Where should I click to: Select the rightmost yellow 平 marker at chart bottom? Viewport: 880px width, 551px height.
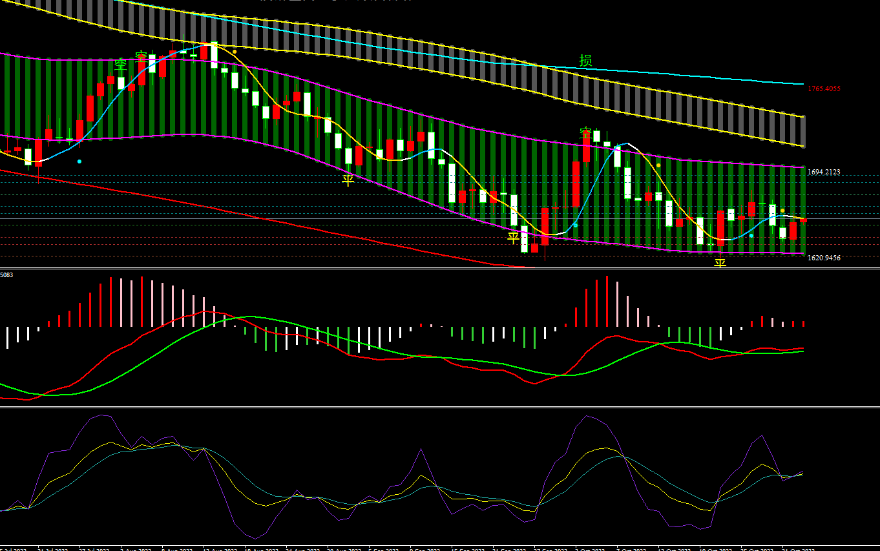[720, 263]
